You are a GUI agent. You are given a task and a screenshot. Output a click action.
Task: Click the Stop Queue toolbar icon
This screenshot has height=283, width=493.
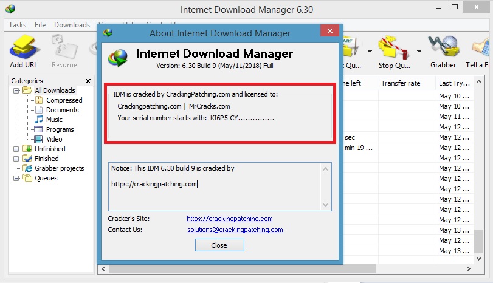(395, 48)
